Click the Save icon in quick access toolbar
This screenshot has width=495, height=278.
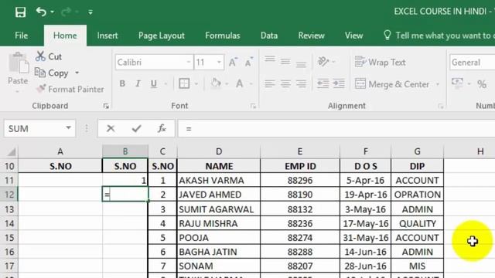(x=21, y=12)
